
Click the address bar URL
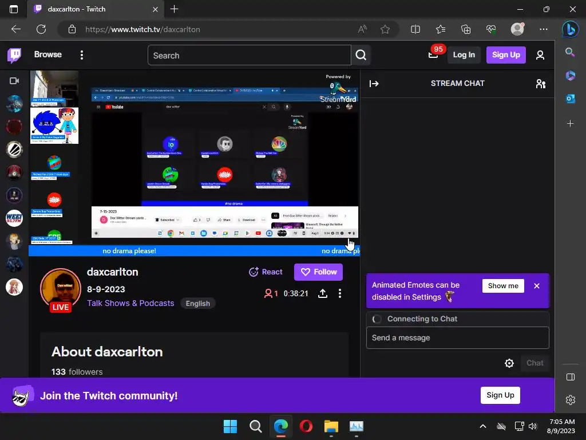coord(142,30)
